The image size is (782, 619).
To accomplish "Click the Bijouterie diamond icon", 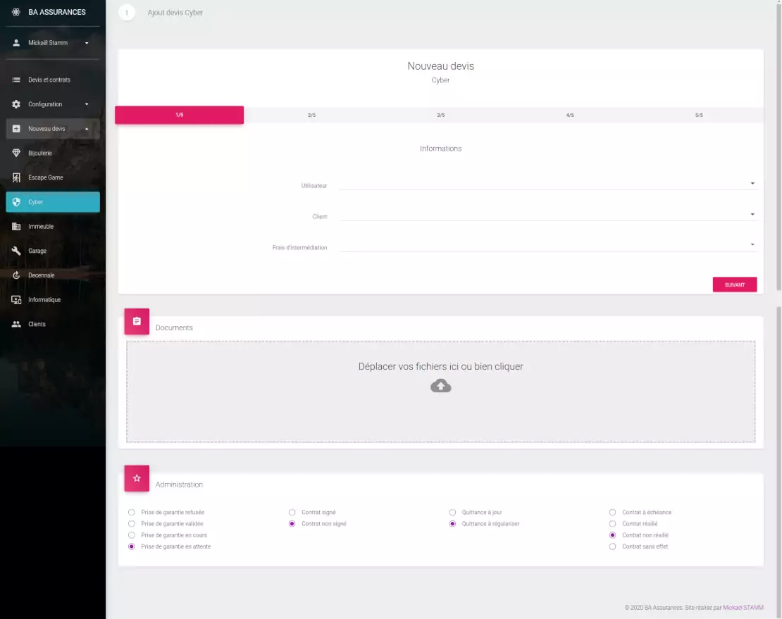I will point(16,153).
